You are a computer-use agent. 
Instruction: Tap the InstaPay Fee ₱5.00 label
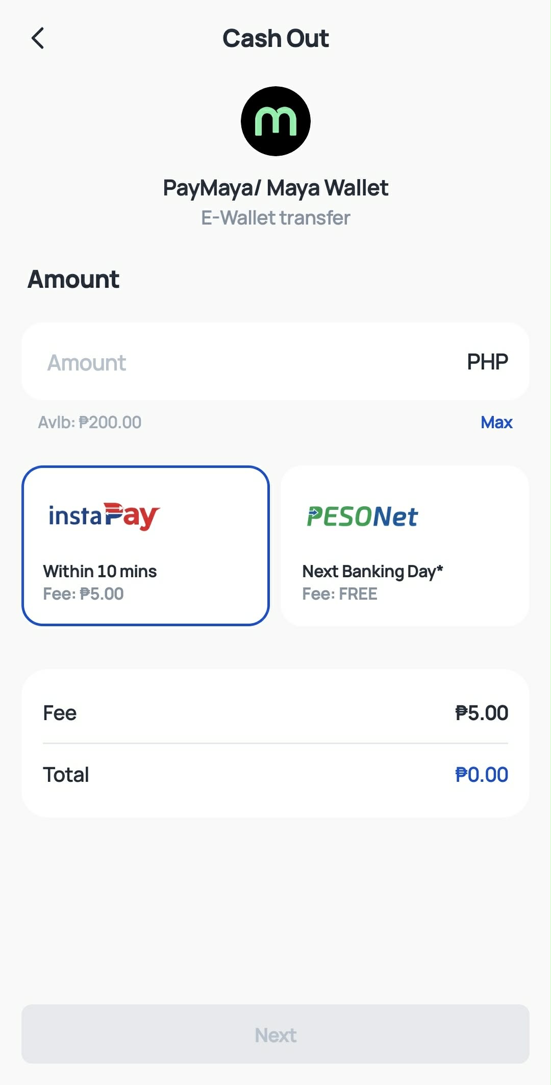click(x=83, y=594)
